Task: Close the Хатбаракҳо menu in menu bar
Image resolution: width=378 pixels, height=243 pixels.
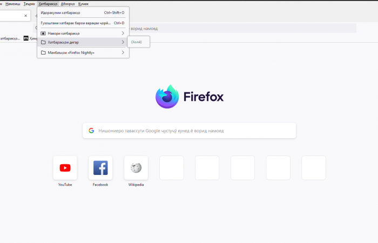Action: [48, 4]
